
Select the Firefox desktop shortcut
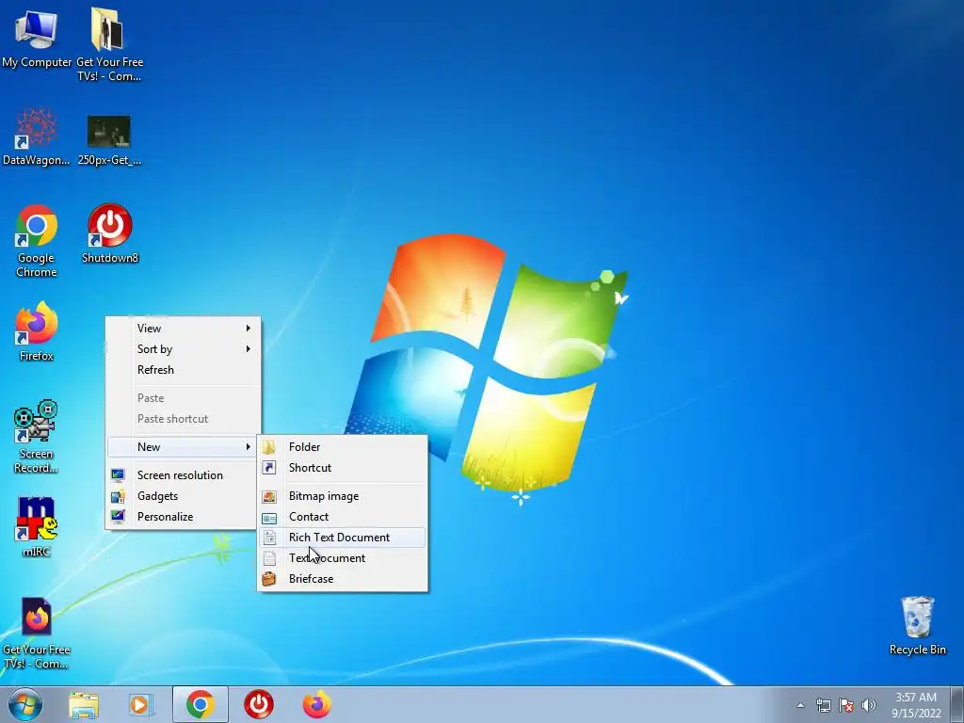37,332
